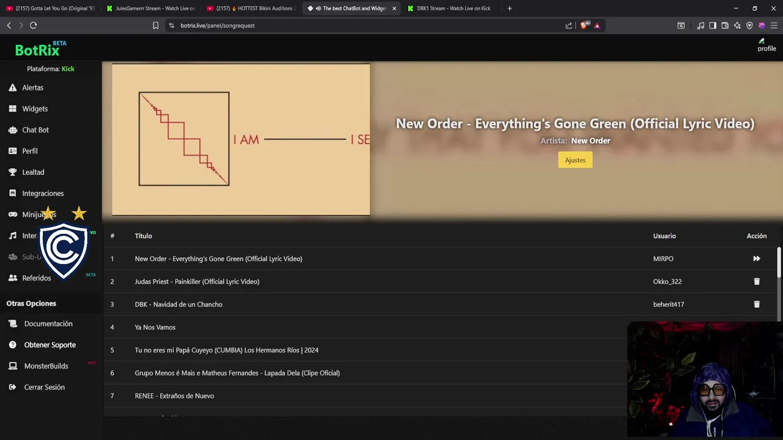Select the 'Ya Nos Vamos' song row
The width and height of the screenshot is (783, 440).
point(155,328)
